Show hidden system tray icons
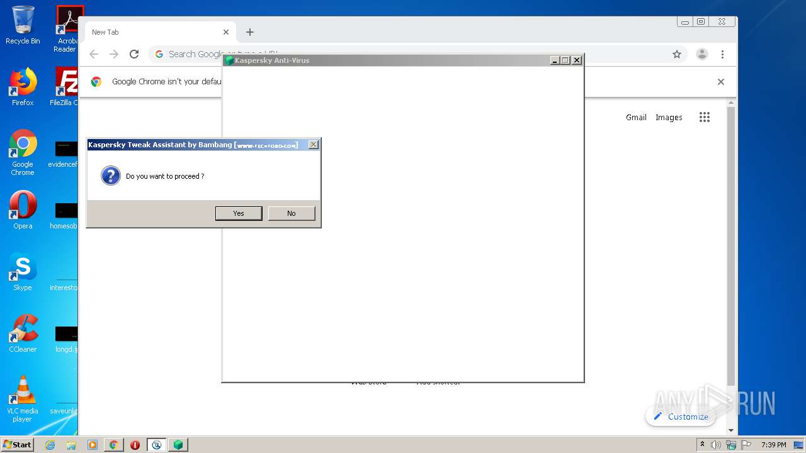The width and height of the screenshot is (806, 453). [x=703, y=445]
